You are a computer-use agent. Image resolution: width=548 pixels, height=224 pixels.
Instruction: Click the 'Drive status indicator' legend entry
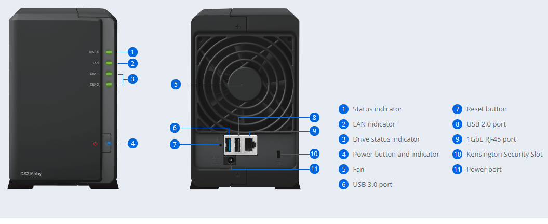coord(386,139)
